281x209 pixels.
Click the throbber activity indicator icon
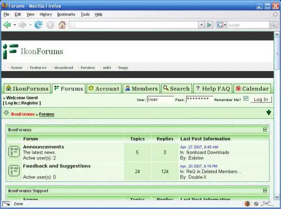tap(275, 14)
